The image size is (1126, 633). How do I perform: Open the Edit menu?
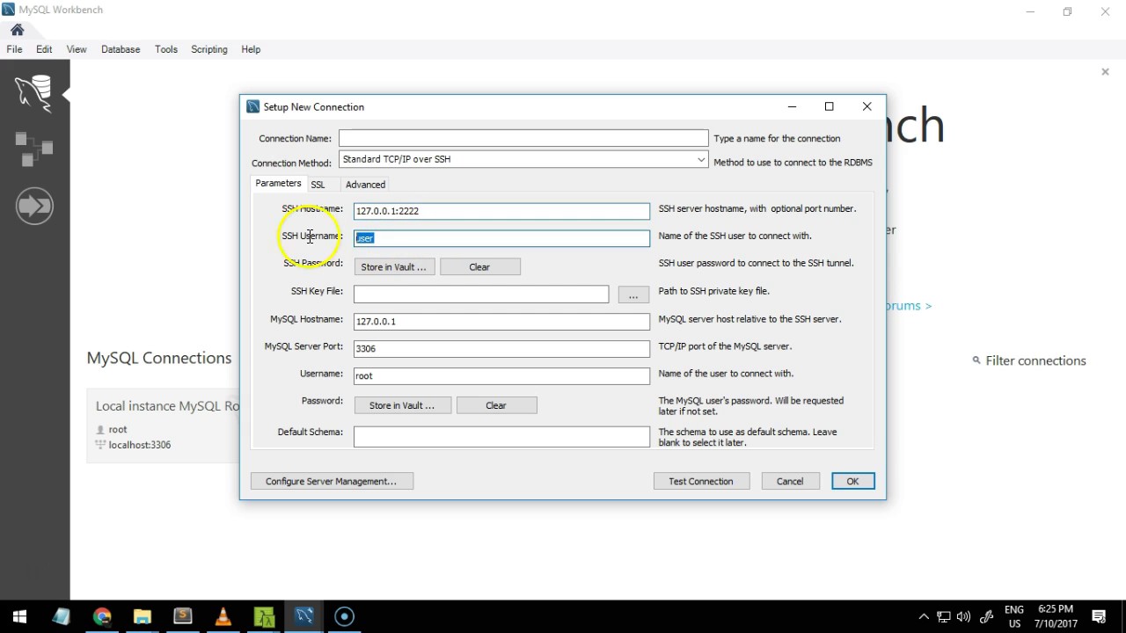pos(44,49)
